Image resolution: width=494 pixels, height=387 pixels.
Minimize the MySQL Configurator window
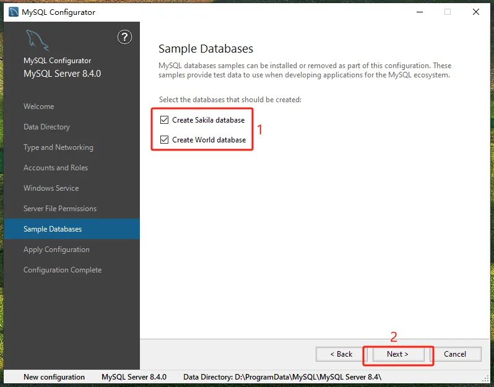point(420,12)
